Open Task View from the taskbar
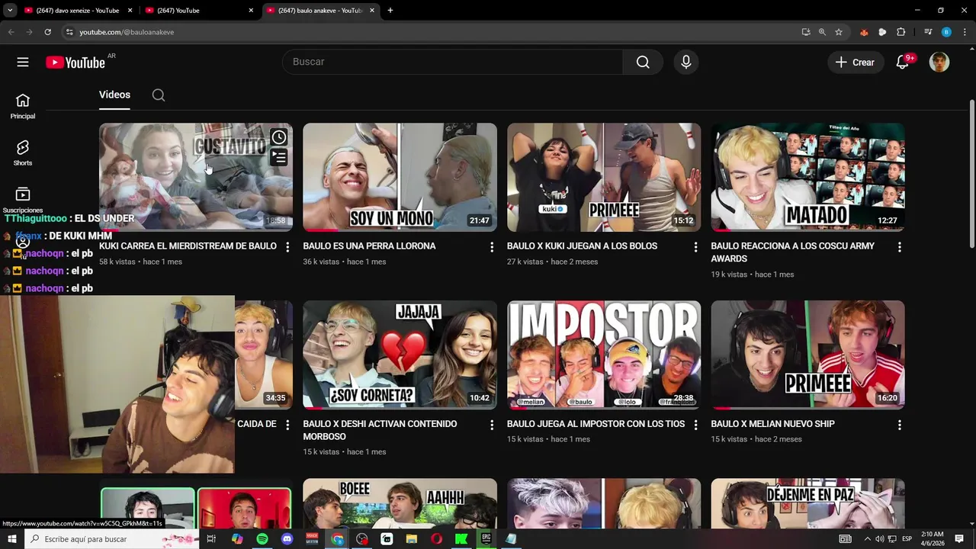 (211, 539)
